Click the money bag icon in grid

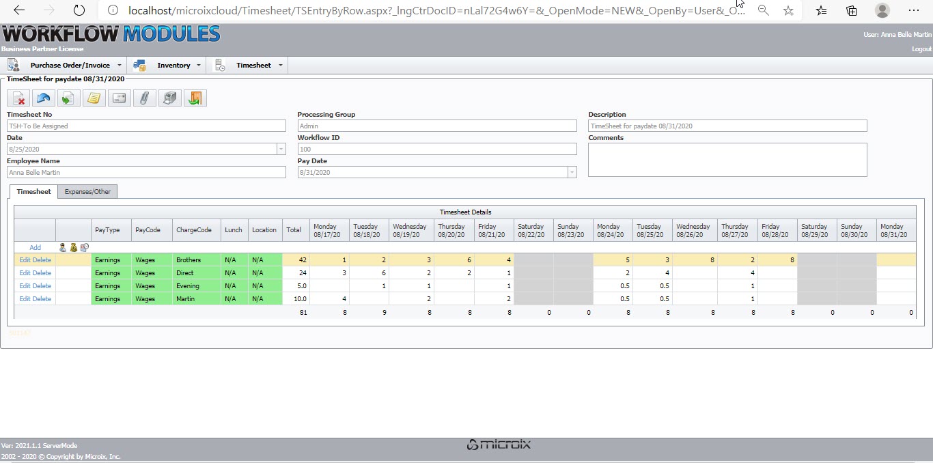(73, 248)
